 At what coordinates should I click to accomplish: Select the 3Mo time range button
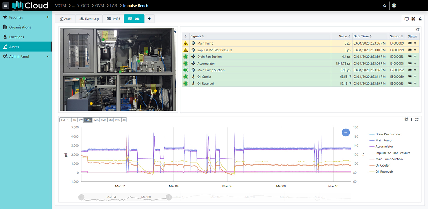click(96, 120)
